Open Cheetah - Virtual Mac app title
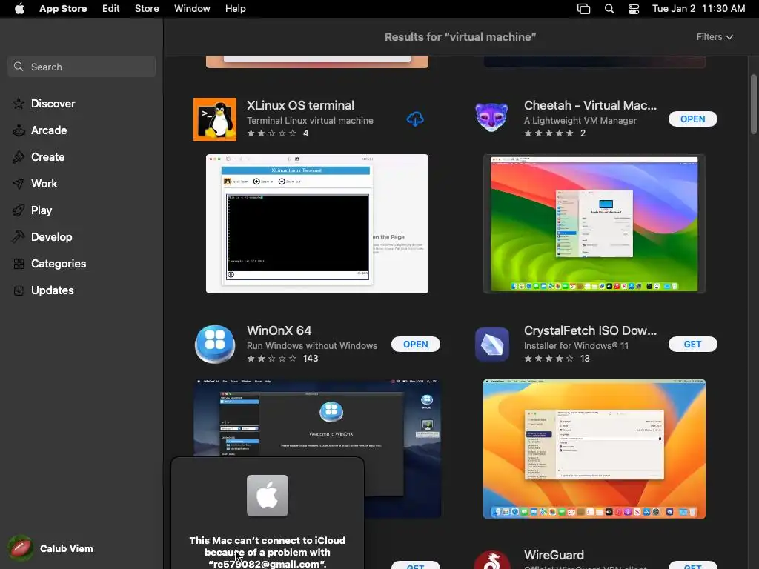Viewport: 759px width, 569px height. [x=590, y=105]
